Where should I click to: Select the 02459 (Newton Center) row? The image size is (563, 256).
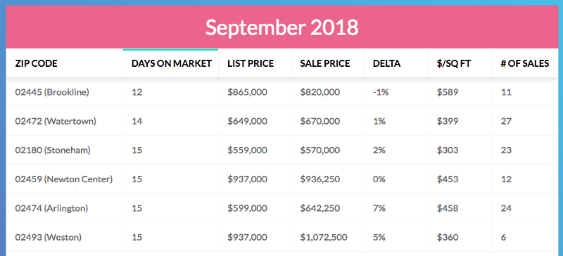[x=282, y=179]
